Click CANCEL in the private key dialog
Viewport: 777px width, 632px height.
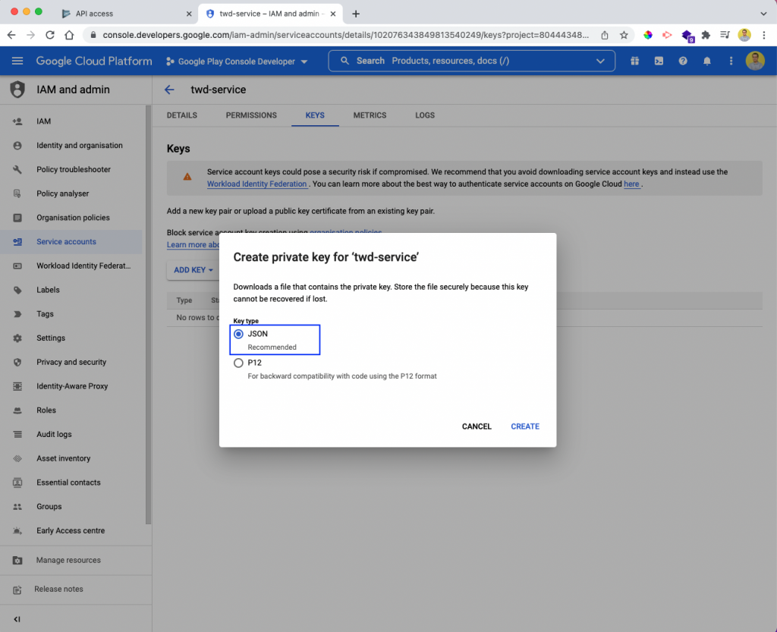pos(477,426)
